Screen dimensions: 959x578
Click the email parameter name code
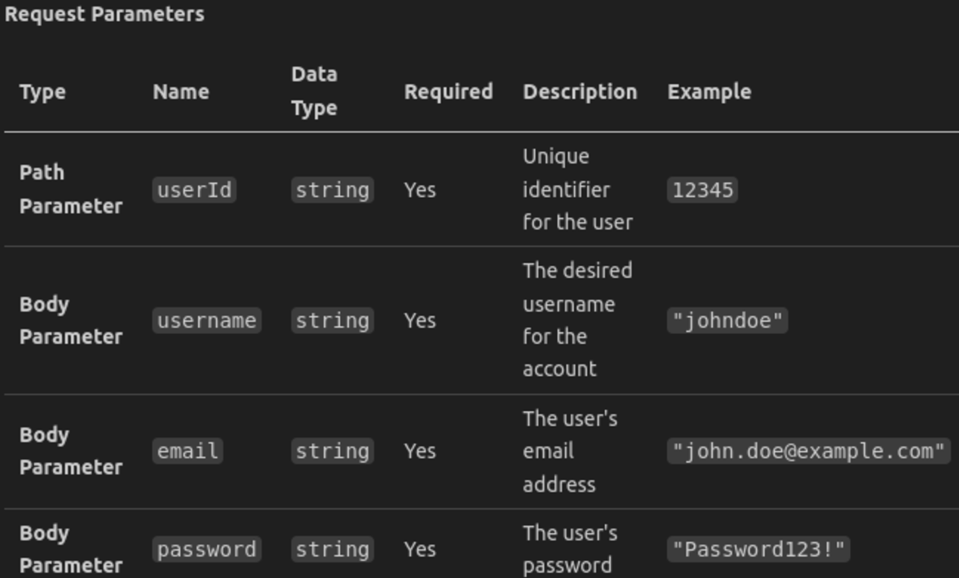click(188, 452)
